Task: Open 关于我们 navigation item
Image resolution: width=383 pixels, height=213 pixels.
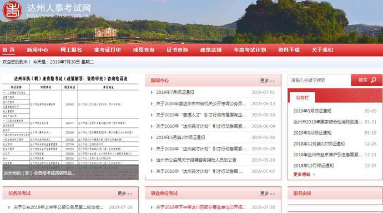Action: 322,50
